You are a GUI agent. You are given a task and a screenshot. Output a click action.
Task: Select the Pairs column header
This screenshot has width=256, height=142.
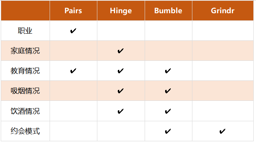(x=73, y=11)
